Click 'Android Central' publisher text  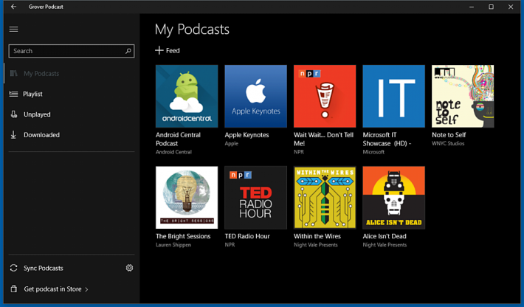(173, 152)
